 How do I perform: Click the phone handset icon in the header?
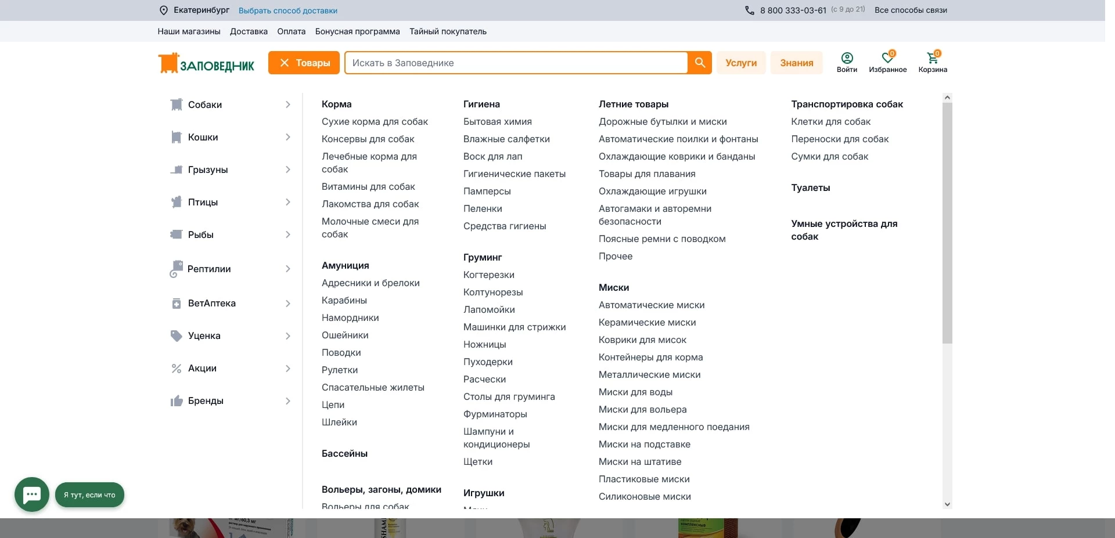click(749, 10)
